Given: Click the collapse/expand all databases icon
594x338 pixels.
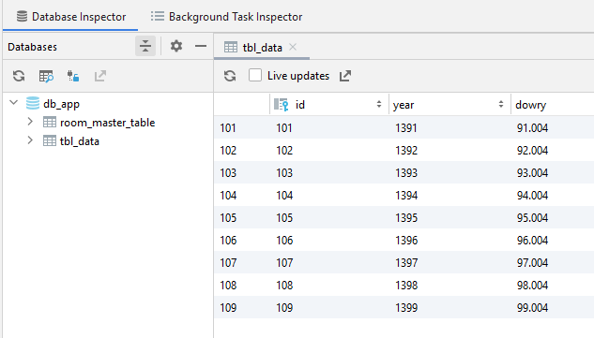Looking at the screenshot, I should click(x=145, y=46).
